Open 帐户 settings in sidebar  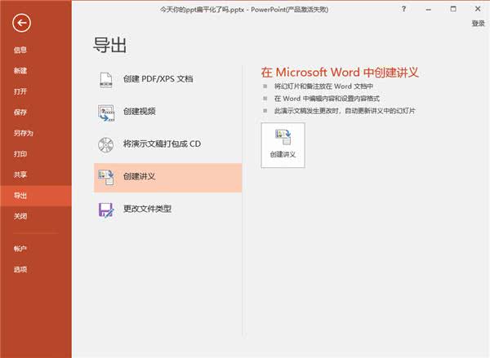tap(20, 249)
